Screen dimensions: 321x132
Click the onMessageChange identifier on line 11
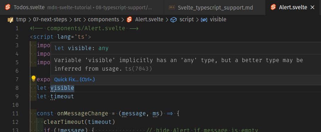82,114
